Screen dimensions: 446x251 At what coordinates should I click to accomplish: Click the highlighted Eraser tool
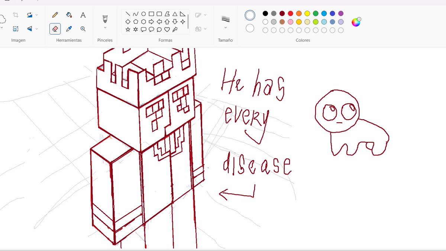55,29
